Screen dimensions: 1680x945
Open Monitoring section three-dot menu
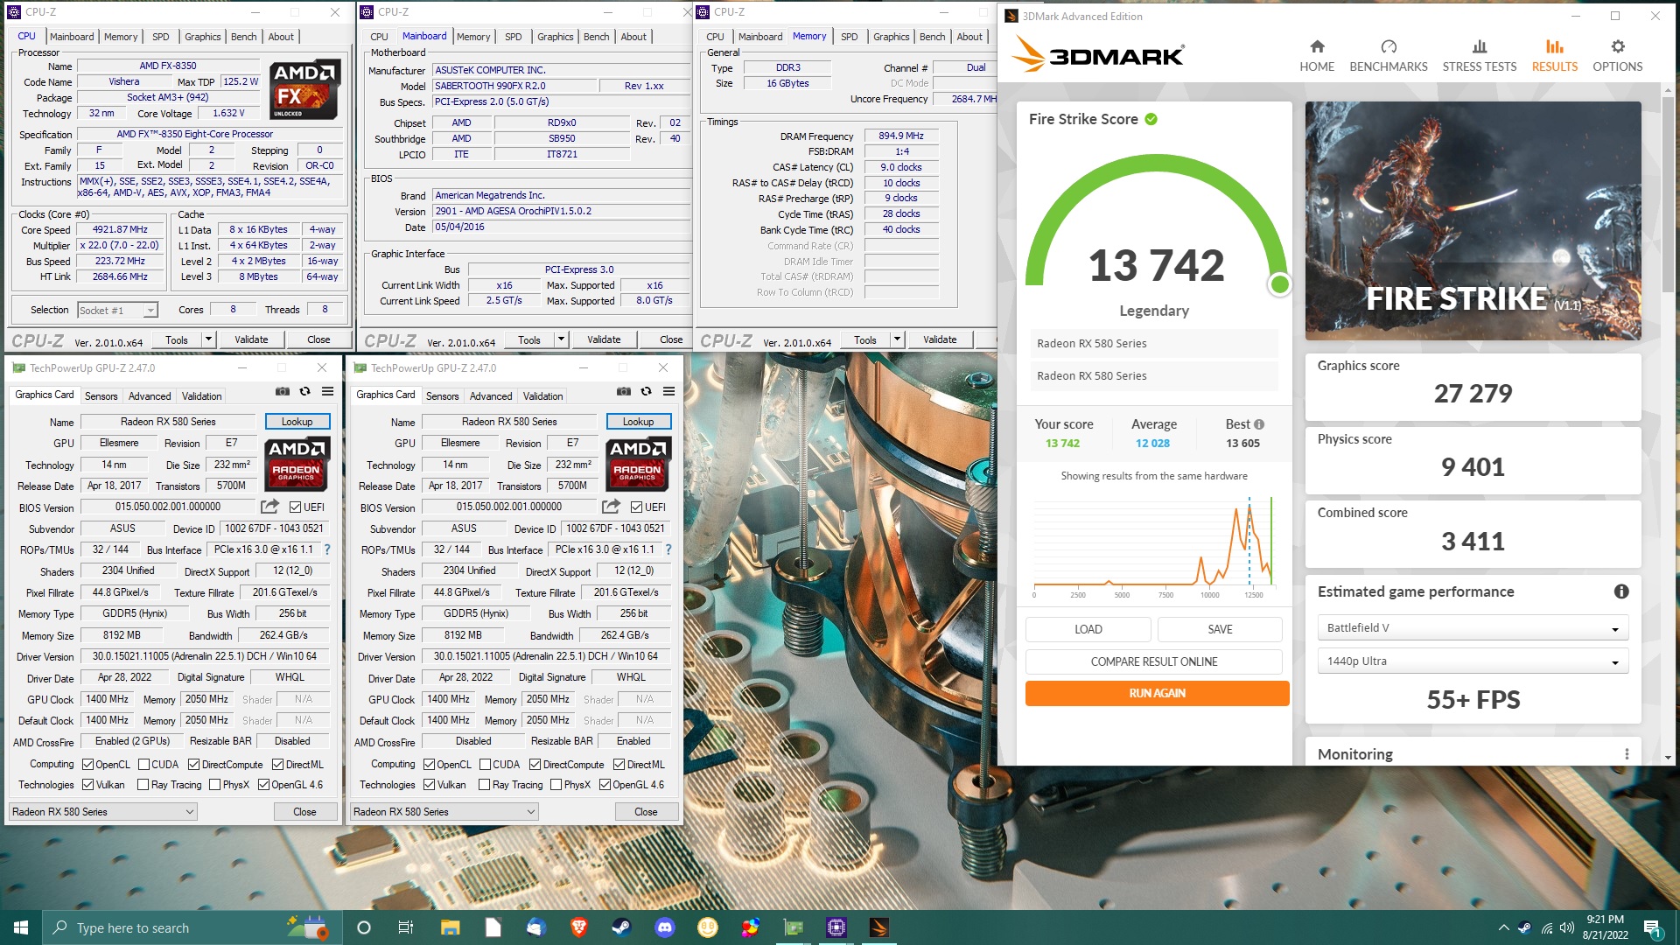pyautogui.click(x=1627, y=754)
